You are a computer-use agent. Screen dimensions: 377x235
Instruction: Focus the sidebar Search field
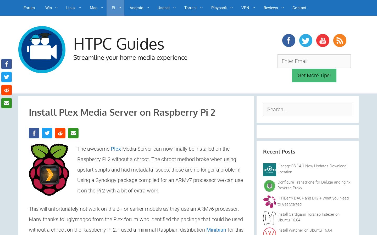point(308,109)
